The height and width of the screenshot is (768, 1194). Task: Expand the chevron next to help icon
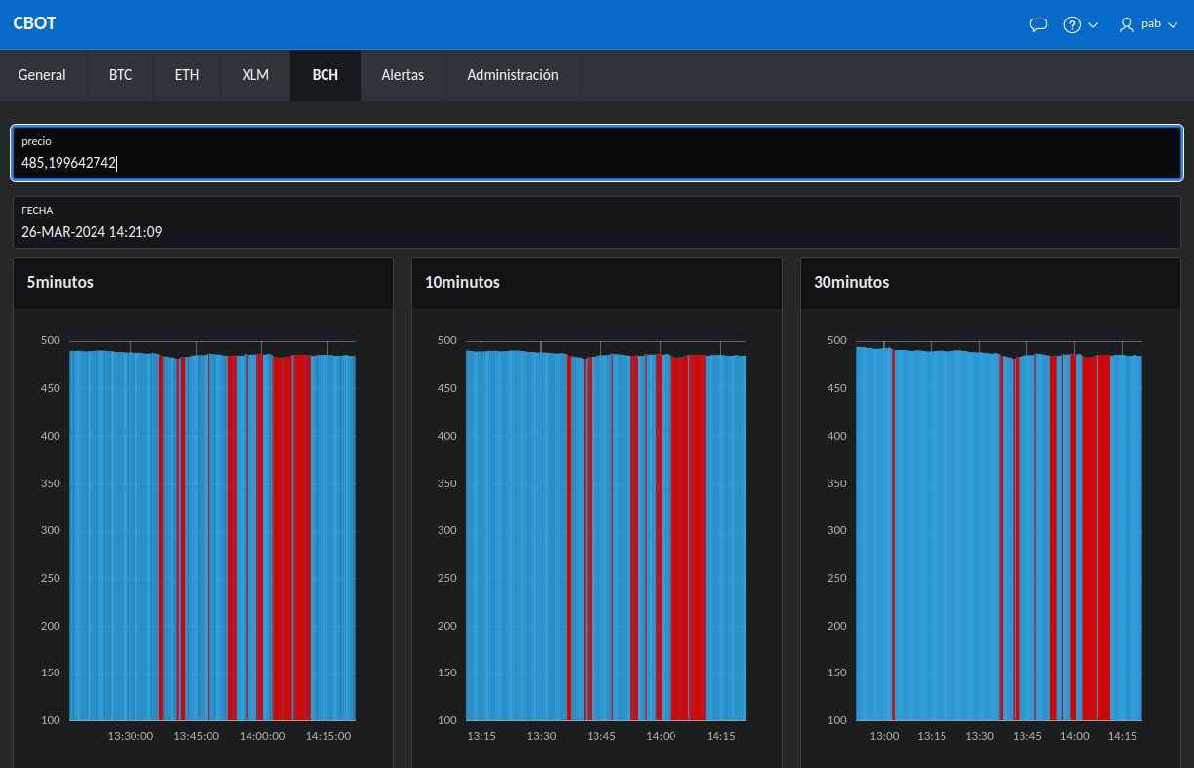pyautogui.click(x=1093, y=24)
